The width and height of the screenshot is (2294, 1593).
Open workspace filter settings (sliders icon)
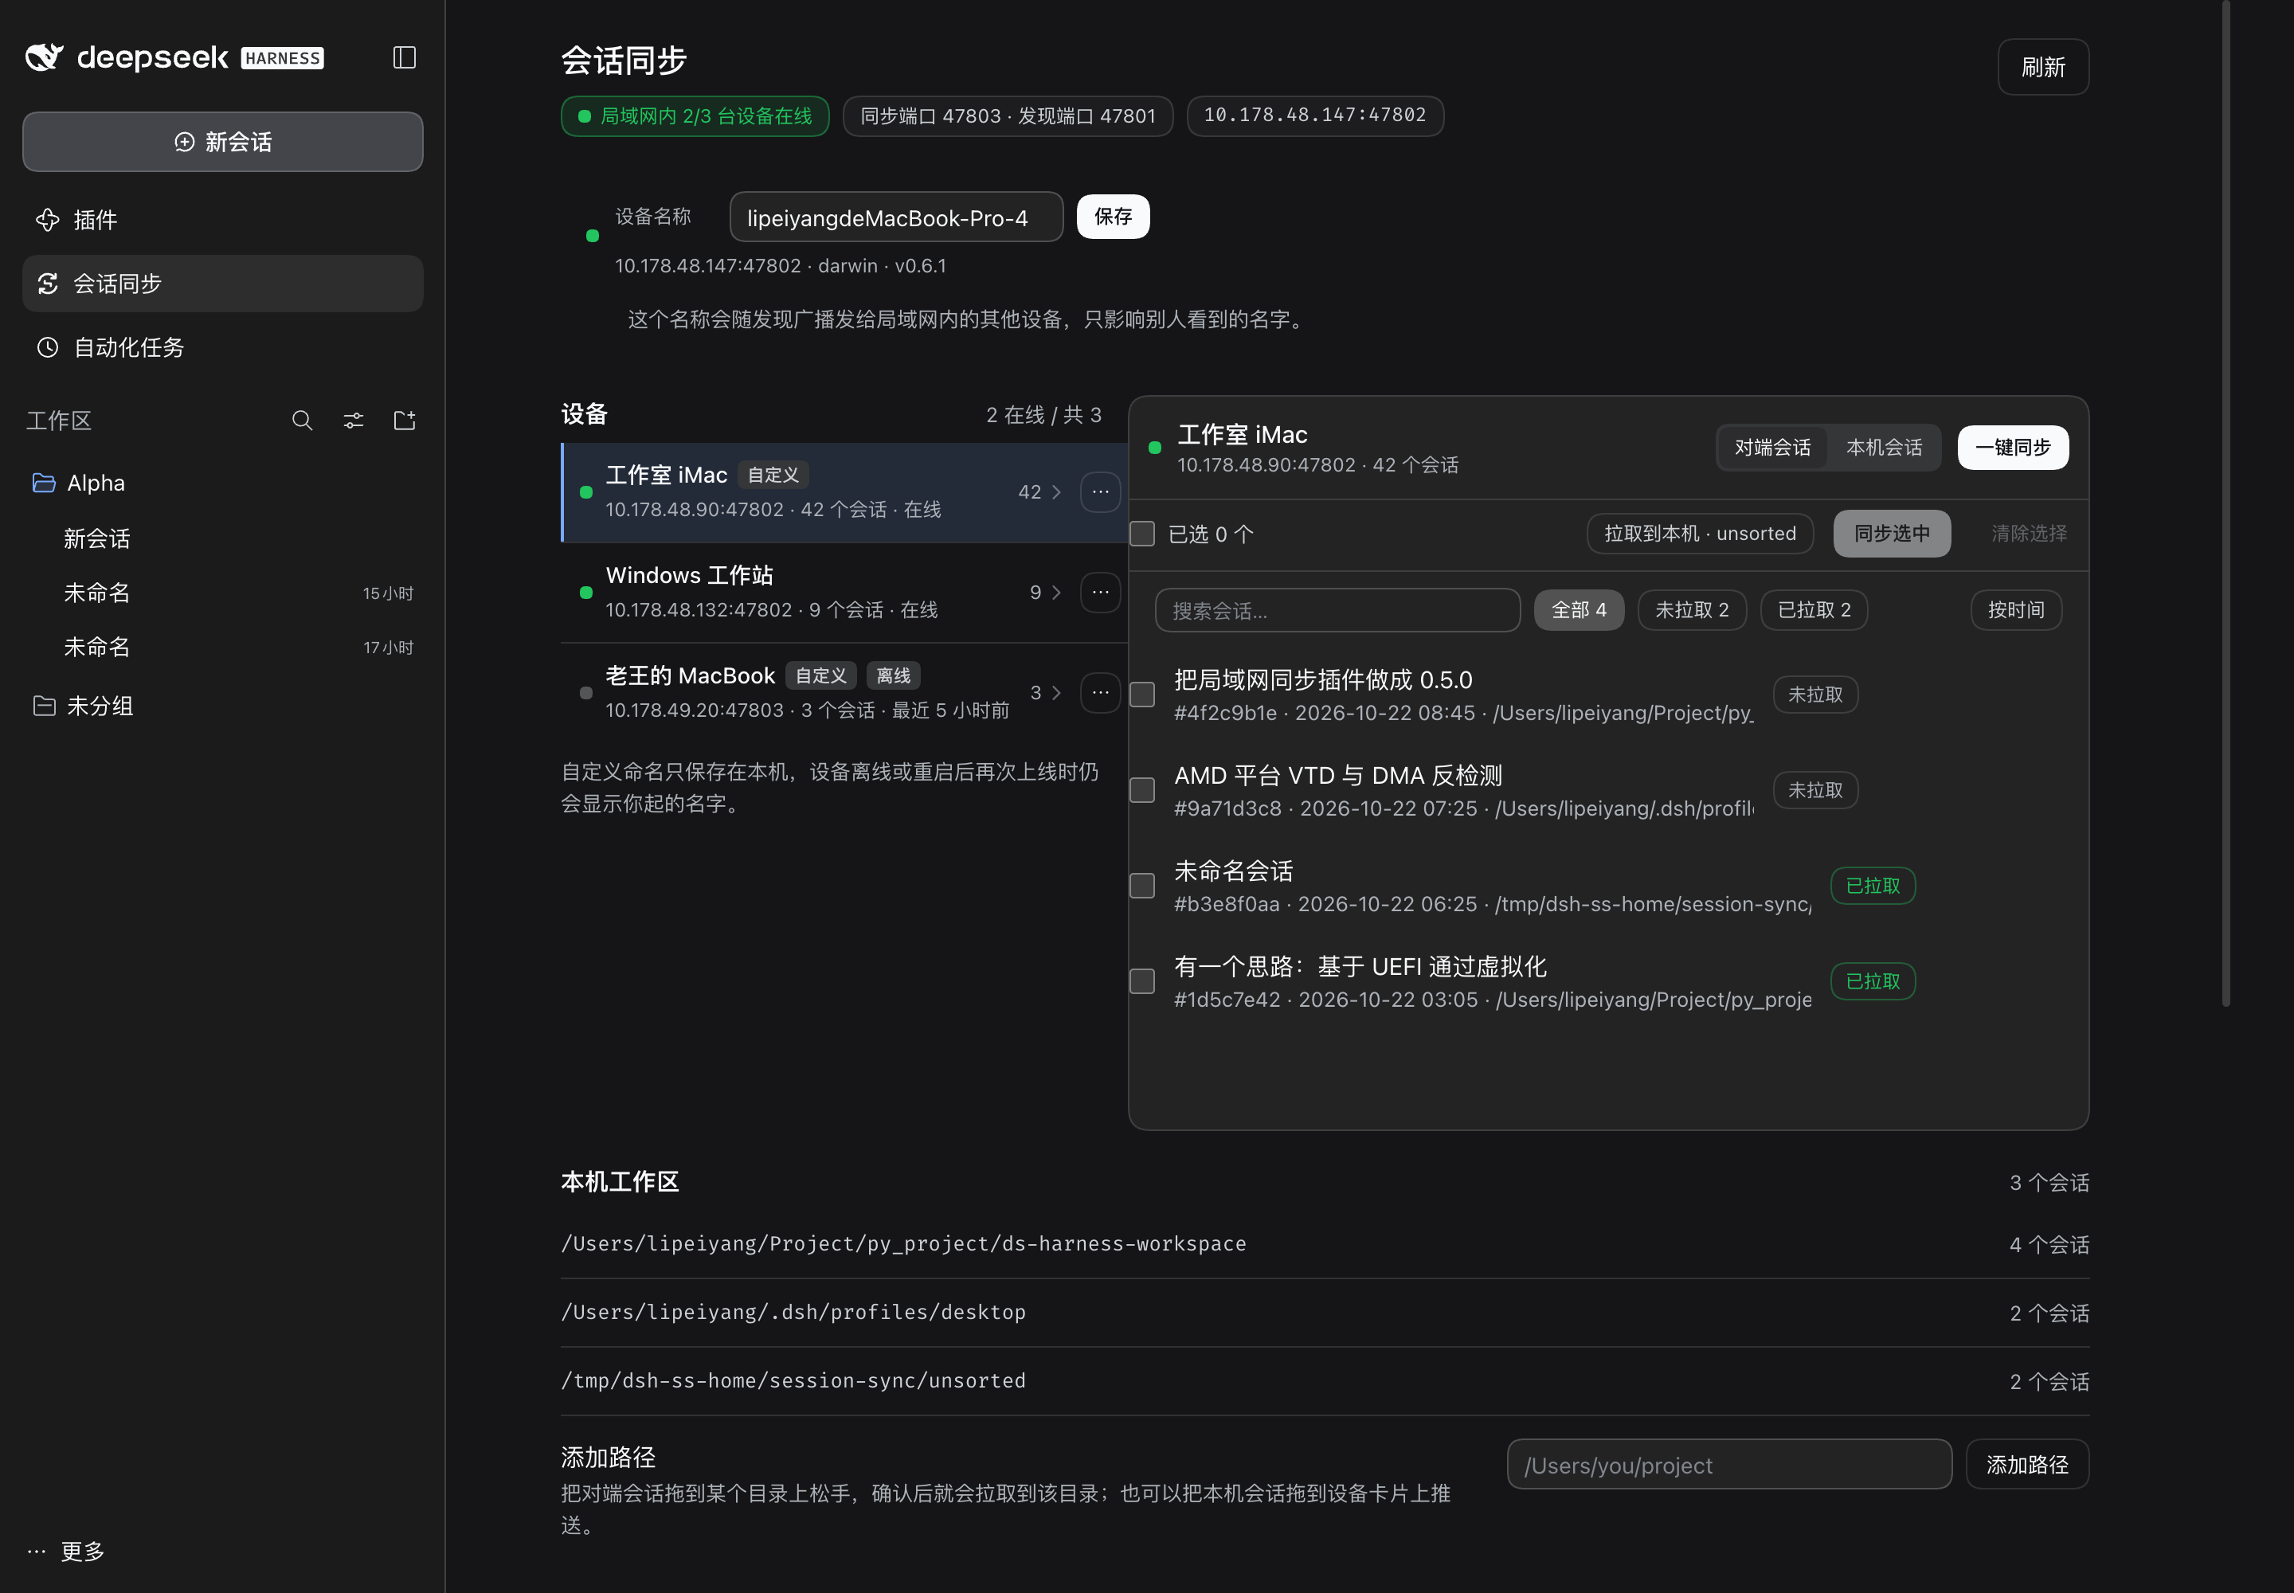tap(354, 421)
